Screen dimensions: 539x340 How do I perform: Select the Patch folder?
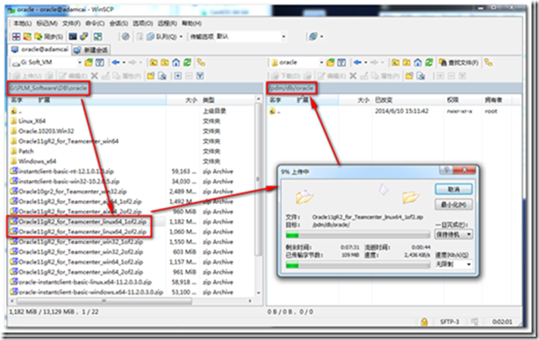[x=26, y=152]
